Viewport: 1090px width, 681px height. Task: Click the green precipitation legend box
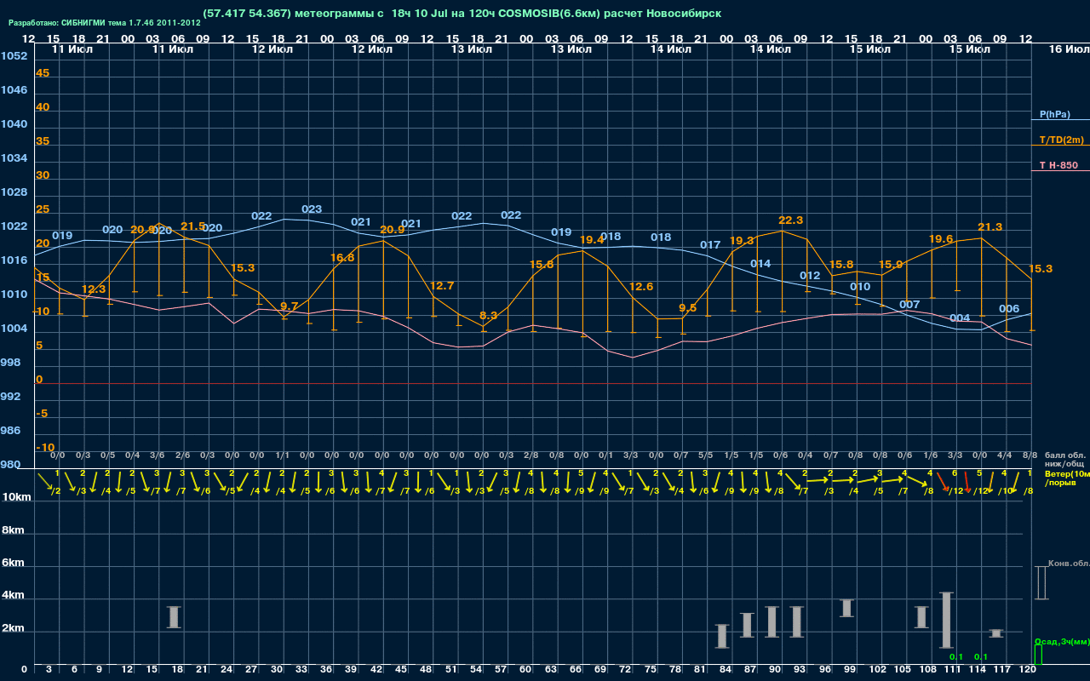pos(1037,655)
